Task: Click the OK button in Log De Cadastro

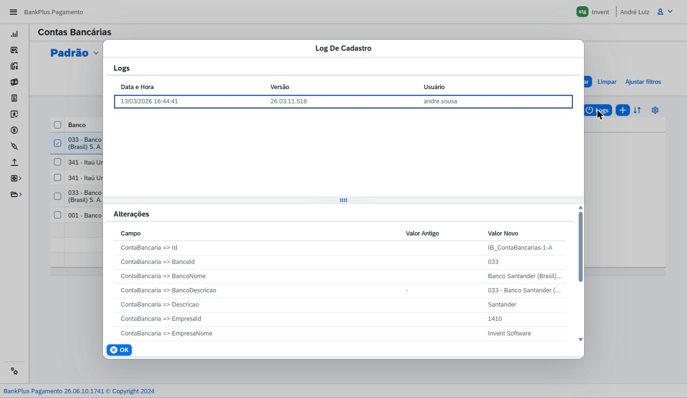Action: pyautogui.click(x=119, y=350)
